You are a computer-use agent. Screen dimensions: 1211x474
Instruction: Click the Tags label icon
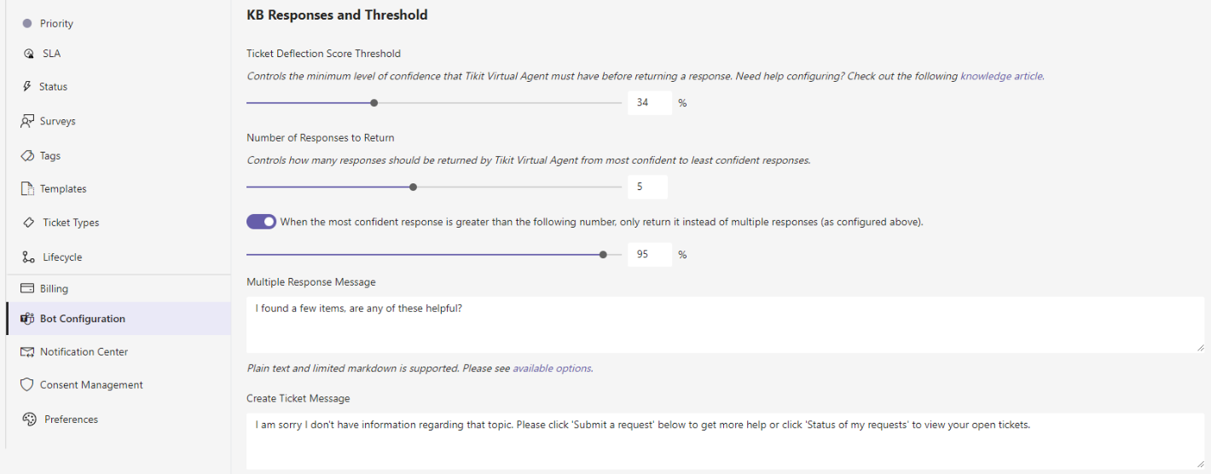(x=27, y=156)
